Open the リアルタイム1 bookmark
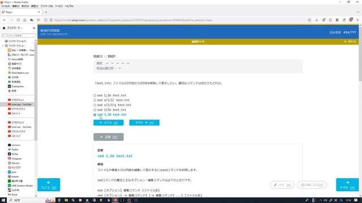362x203 pixels. pyautogui.click(x=16, y=100)
